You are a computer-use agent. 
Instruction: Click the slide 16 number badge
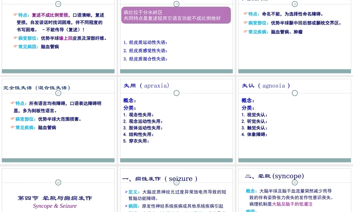[x=294, y=4]
